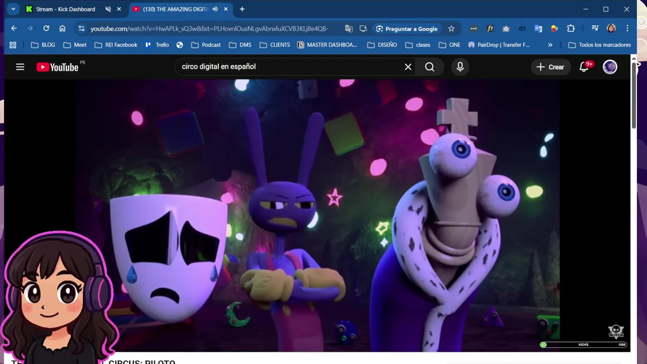647x364 pixels.
Task: Open the globe bookmark icon
Action: tap(179, 45)
